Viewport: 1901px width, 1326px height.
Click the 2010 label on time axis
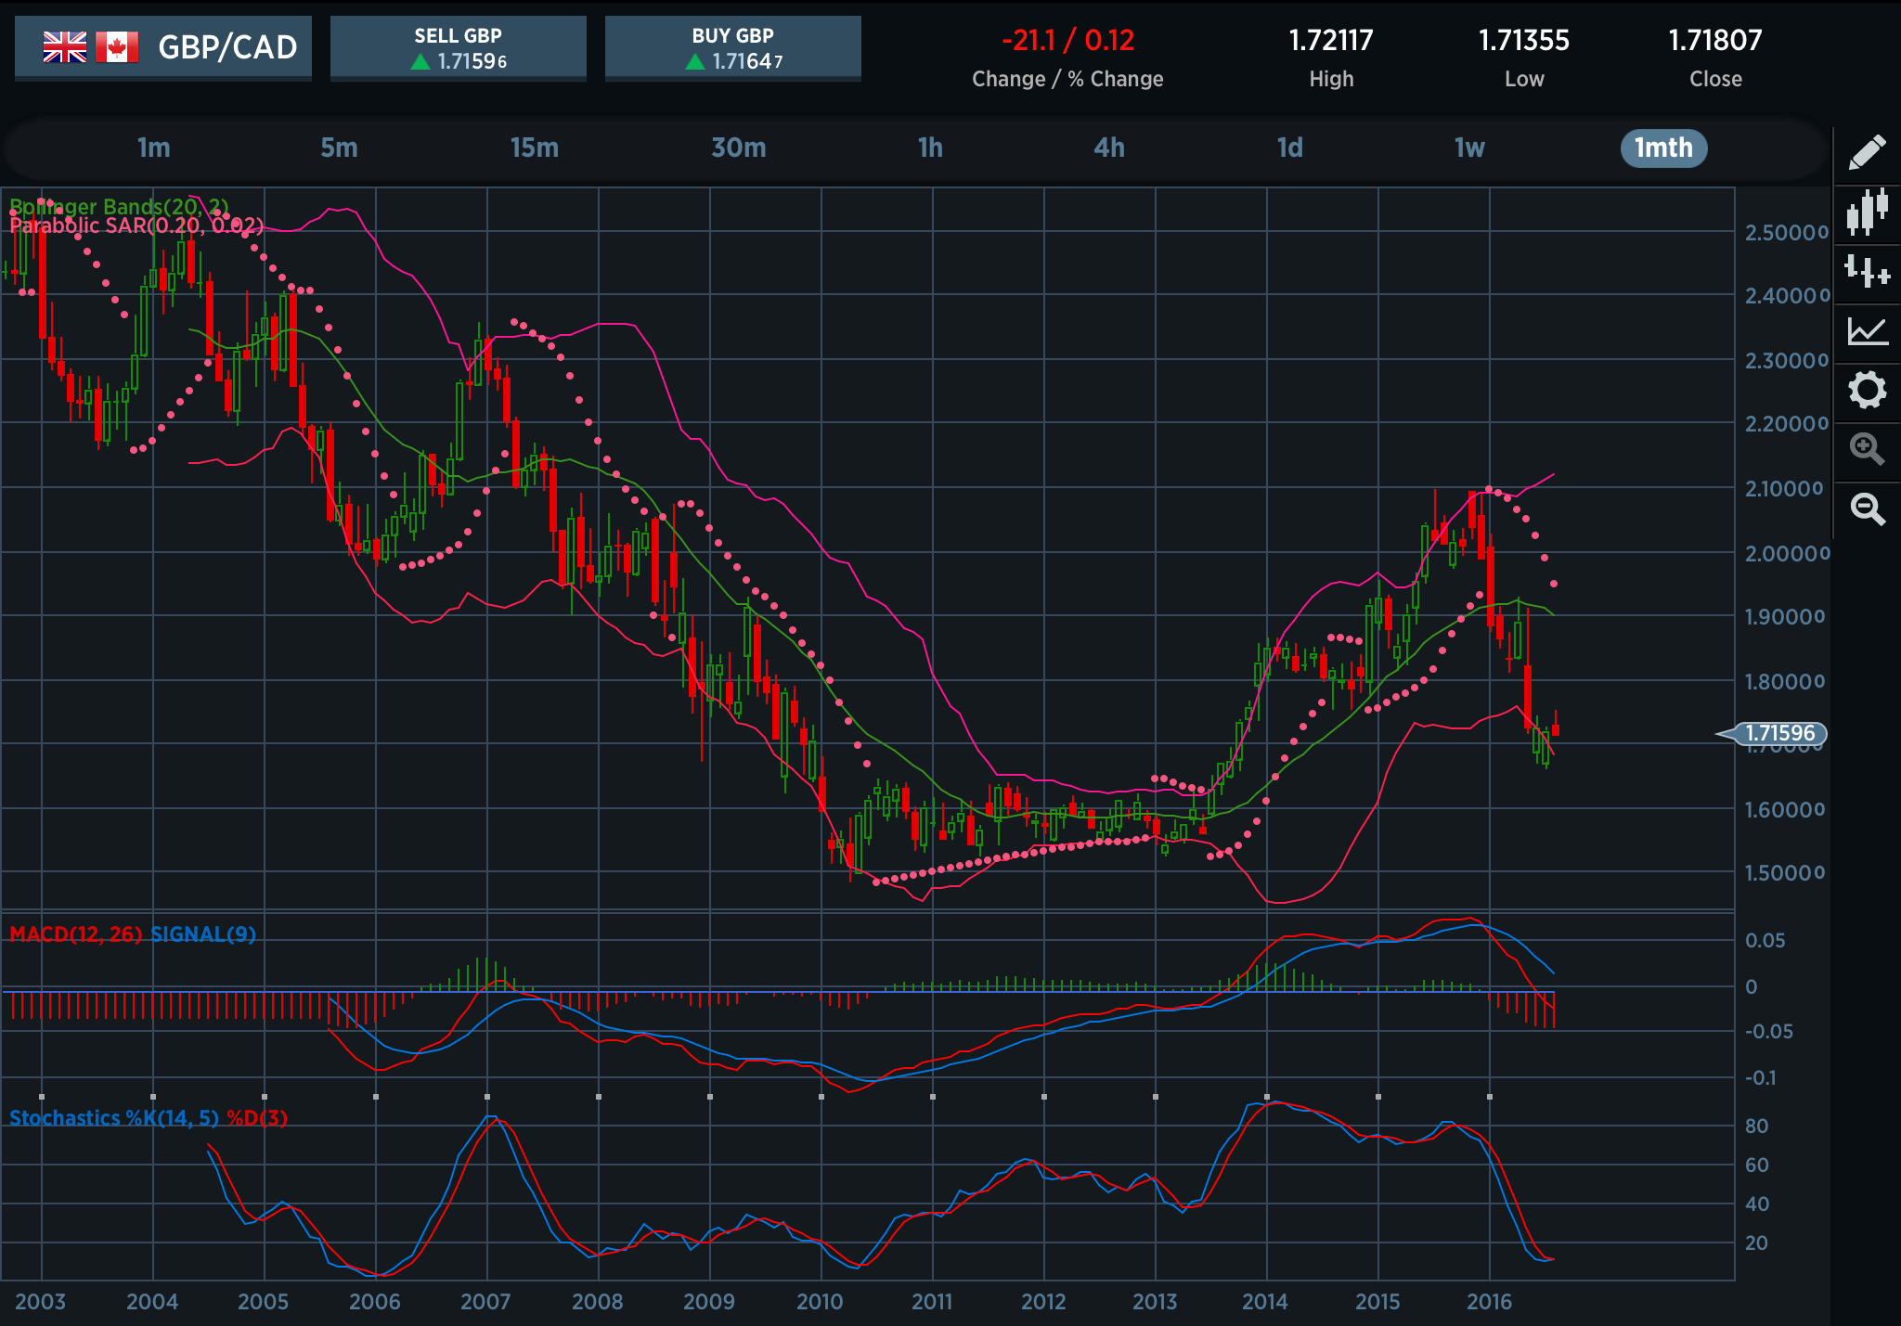821,1302
